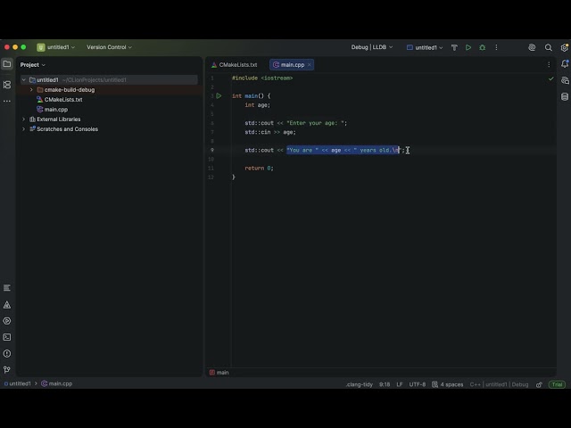Start debugging with the bug icon
Image resolution: width=571 pixels, height=428 pixels.
coord(482,47)
